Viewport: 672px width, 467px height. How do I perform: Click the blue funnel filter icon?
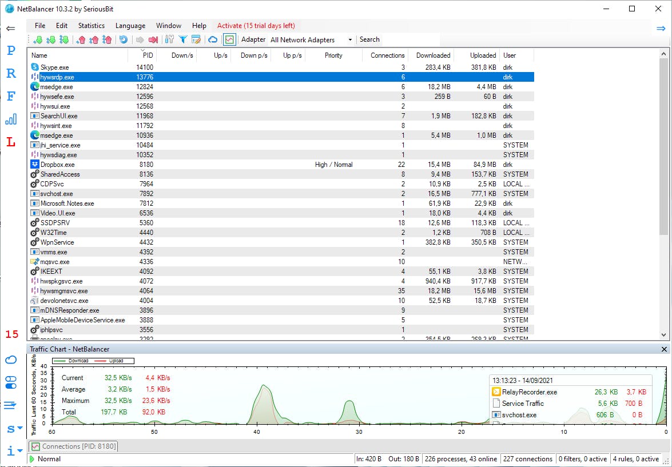[x=183, y=39]
